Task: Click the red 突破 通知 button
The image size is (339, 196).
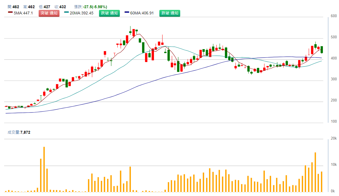Action: (49, 13)
